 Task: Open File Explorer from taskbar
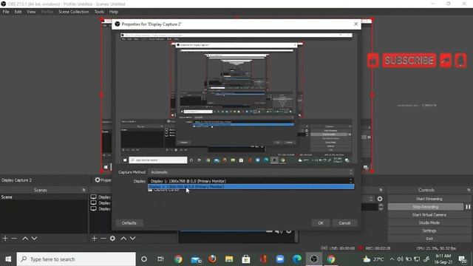pyautogui.click(x=229, y=259)
